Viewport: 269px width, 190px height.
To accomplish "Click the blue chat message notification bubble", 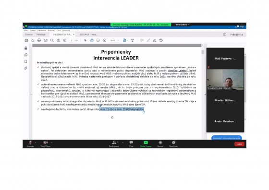I will tap(227, 138).
